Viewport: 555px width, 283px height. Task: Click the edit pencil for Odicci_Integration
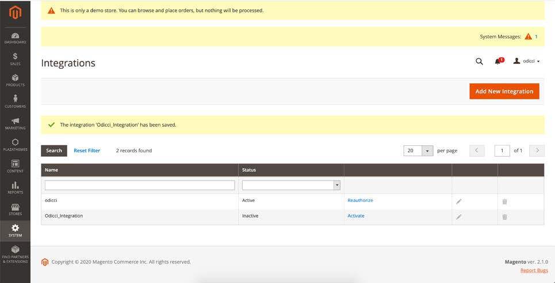(458, 217)
